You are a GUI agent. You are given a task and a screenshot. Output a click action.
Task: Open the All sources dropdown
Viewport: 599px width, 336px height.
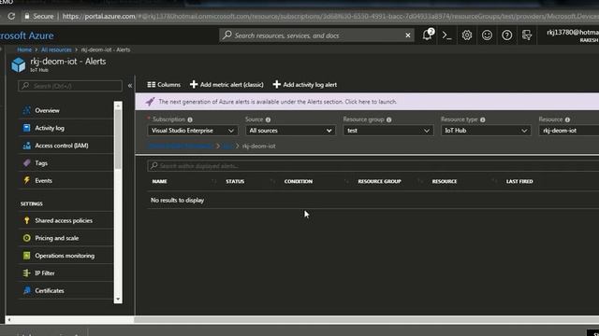tap(290, 131)
